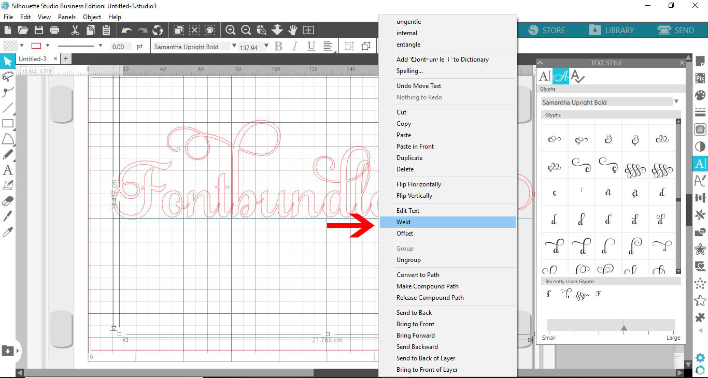Select the Eyedropper tool
The height and width of the screenshot is (378, 708).
(8, 231)
